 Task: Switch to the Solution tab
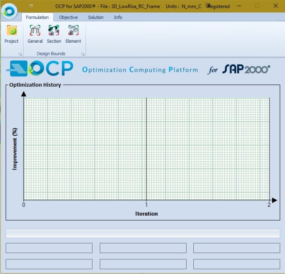[x=96, y=17]
